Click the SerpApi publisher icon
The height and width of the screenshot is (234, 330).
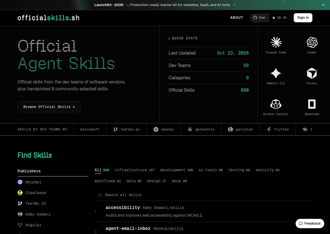click(20, 182)
